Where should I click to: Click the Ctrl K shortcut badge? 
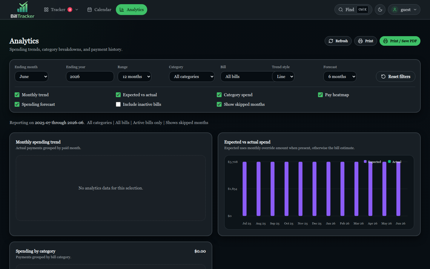tap(363, 10)
